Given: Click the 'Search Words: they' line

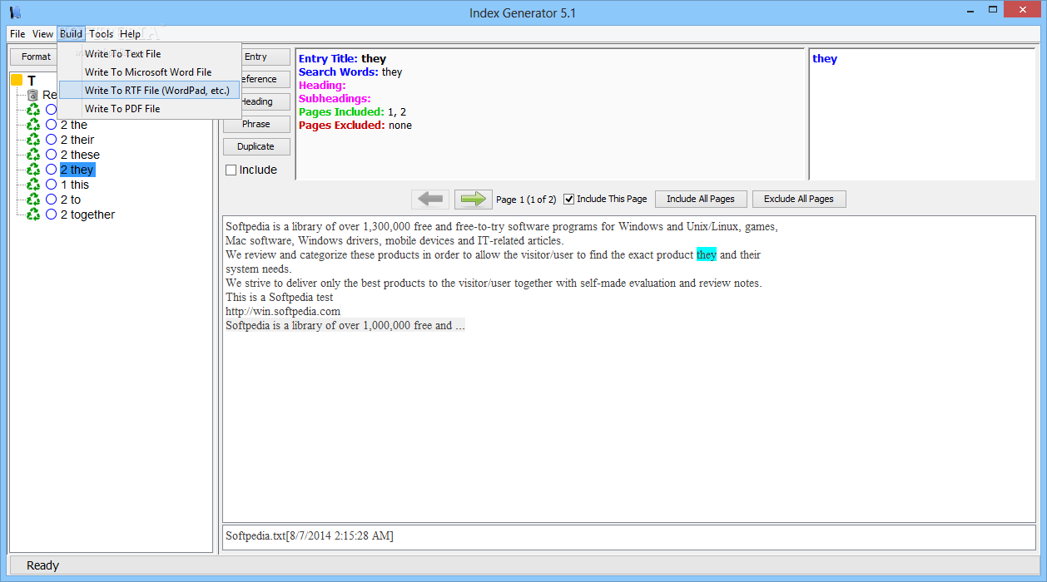Looking at the screenshot, I should tap(350, 72).
